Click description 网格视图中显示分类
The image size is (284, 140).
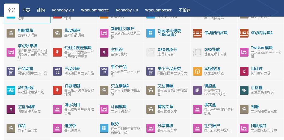[x=172, y=73]
